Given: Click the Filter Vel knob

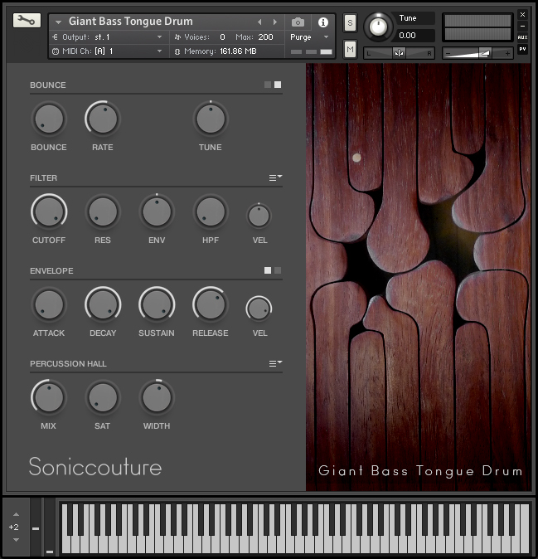Looking at the screenshot, I should point(259,216).
